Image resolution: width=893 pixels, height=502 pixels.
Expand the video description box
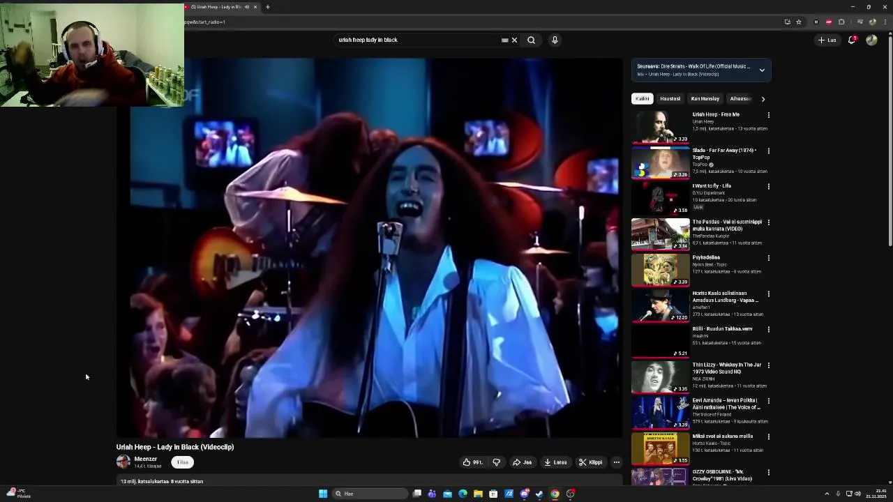coord(370,480)
